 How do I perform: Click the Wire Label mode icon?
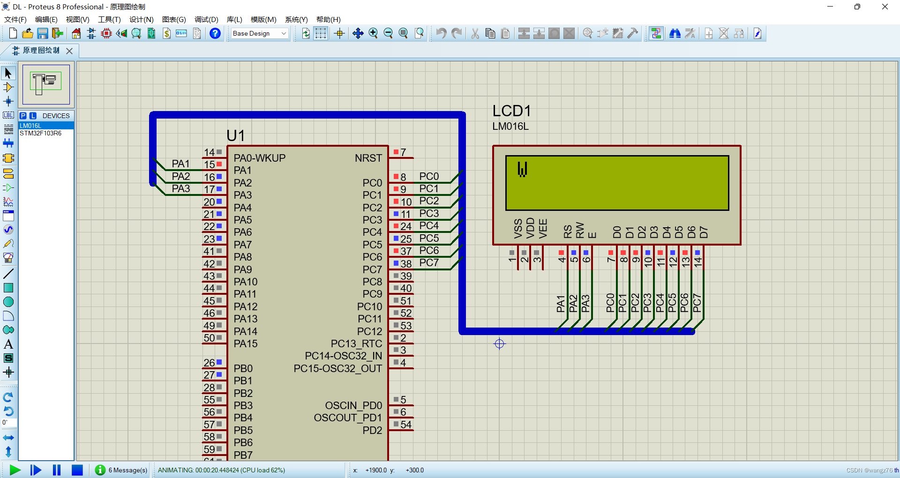(x=8, y=115)
